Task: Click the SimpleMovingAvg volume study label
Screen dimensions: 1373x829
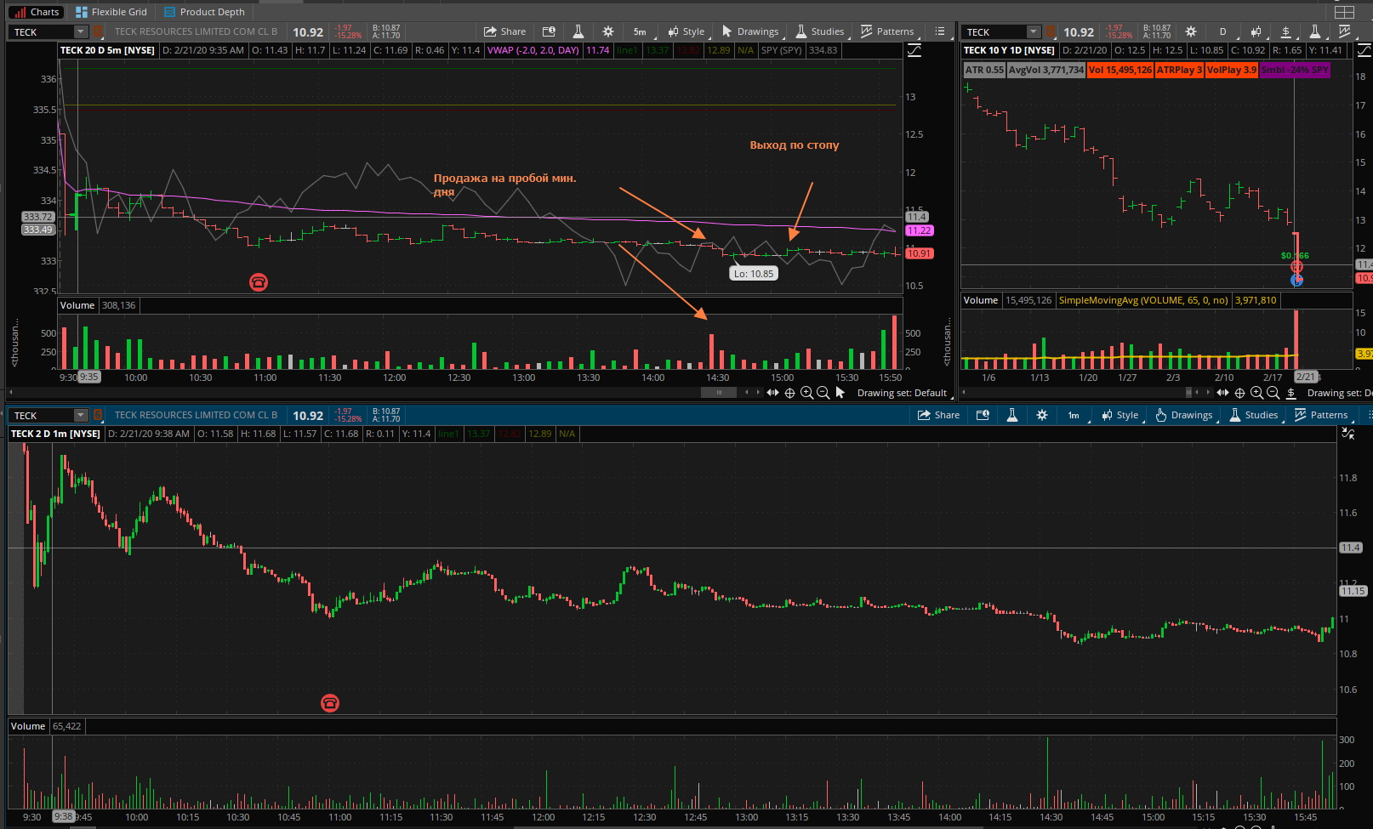Action: (1143, 300)
